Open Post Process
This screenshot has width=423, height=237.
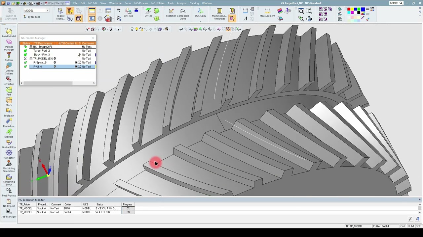(9, 192)
